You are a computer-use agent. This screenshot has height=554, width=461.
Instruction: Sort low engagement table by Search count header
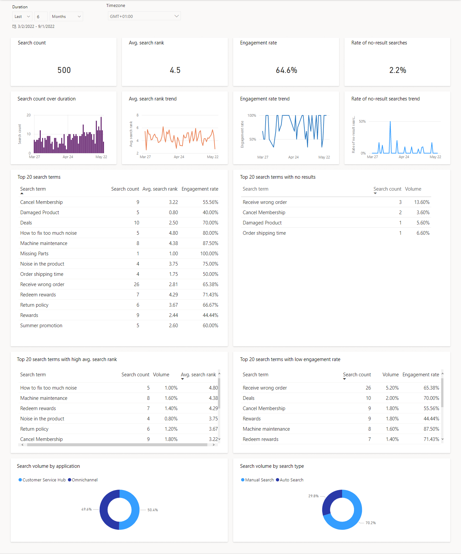tap(357, 375)
